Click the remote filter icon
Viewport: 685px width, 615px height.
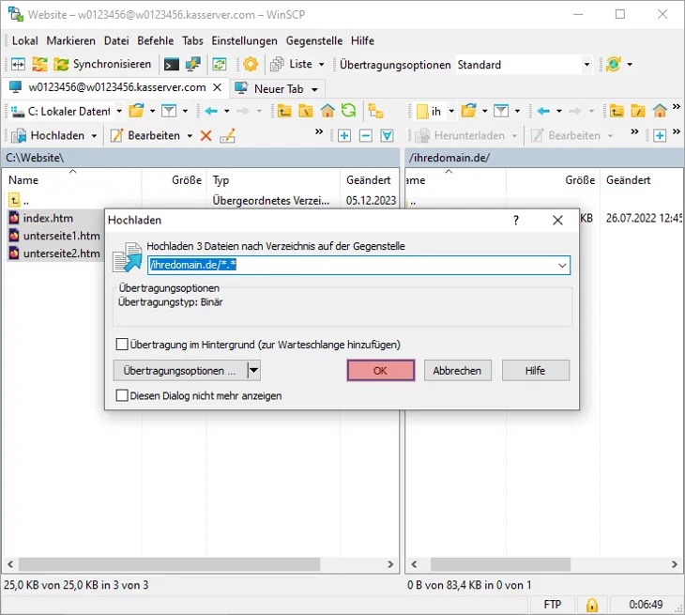(x=501, y=111)
